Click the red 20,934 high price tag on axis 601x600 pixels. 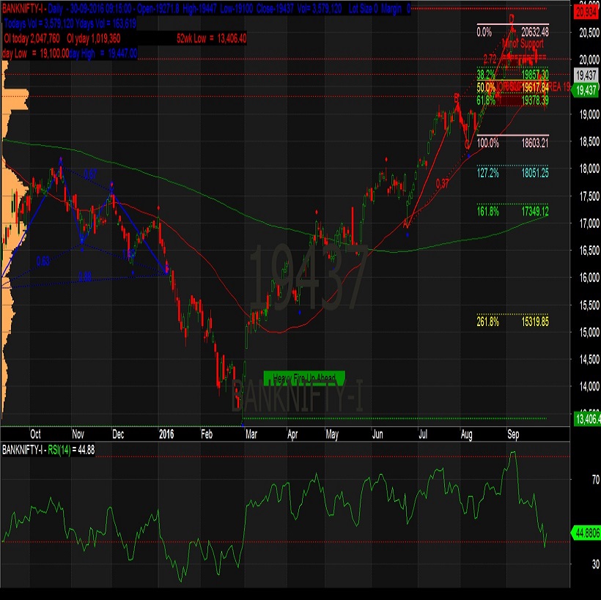(584, 12)
